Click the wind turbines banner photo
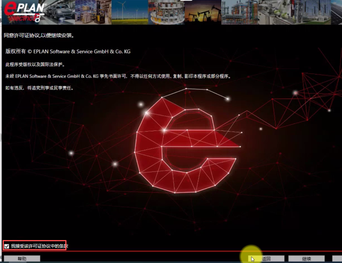The height and width of the screenshot is (263, 342). 130,12
